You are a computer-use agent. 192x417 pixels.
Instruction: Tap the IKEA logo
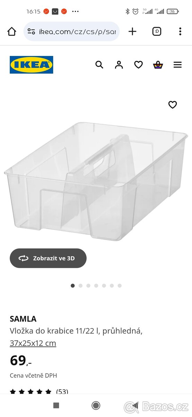click(32, 65)
